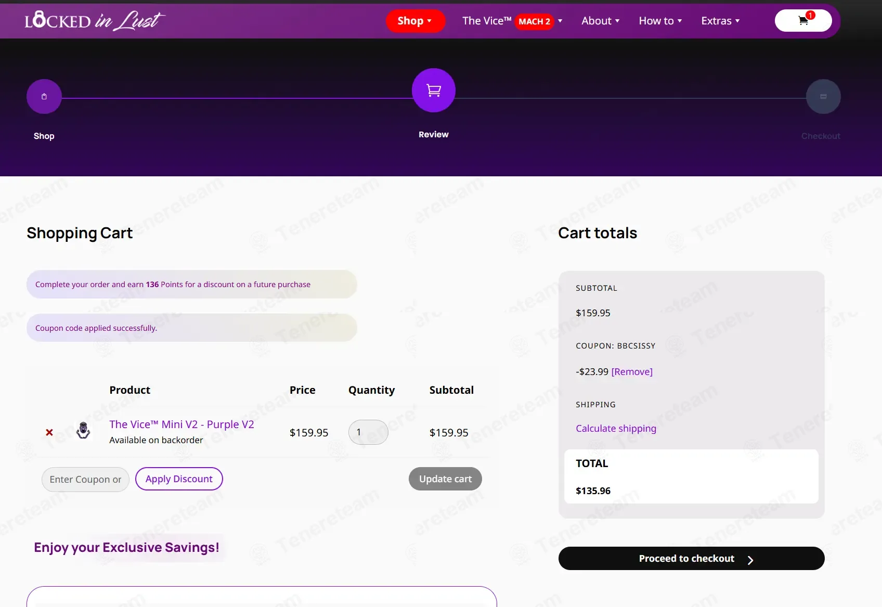Screen dimensions: 882x607
Task: Select the Quantity column header
Action: (x=371, y=390)
